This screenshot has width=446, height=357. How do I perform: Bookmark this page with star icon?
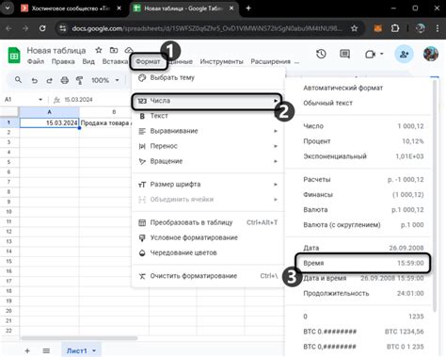tap(354, 28)
